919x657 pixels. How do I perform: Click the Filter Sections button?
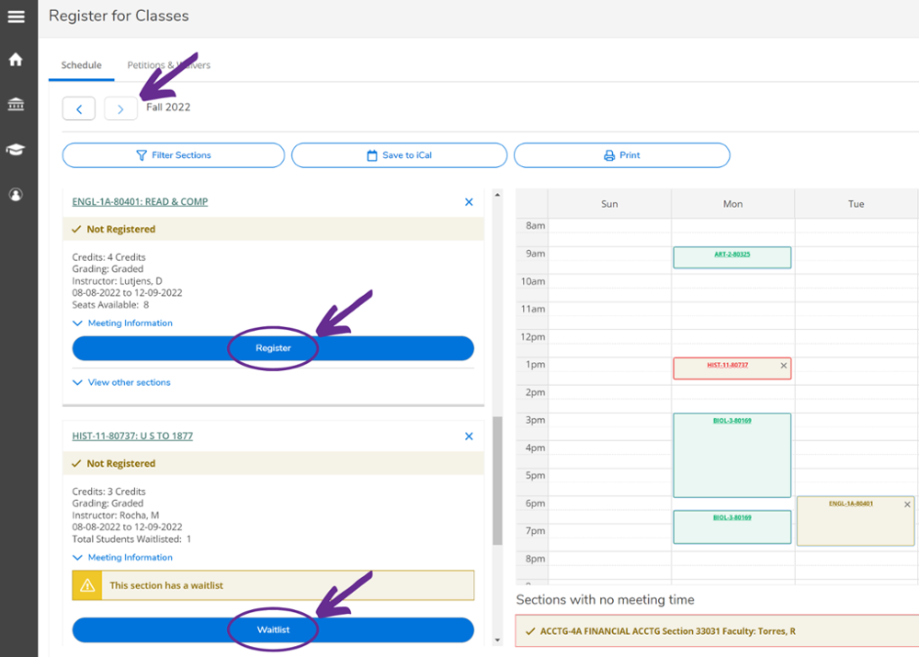(x=174, y=155)
